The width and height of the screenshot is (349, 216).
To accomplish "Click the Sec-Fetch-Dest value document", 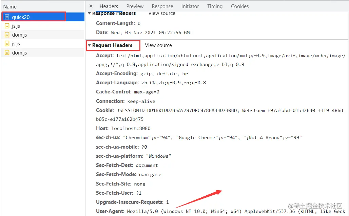I will tap(147, 165).
